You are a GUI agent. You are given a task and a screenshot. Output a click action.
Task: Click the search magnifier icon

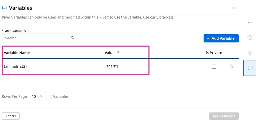coord(73,38)
